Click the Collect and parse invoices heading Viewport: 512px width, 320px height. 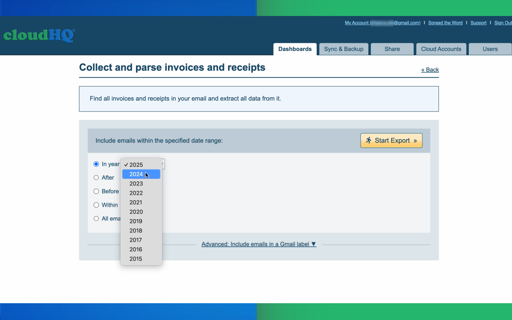pyautogui.click(x=172, y=67)
